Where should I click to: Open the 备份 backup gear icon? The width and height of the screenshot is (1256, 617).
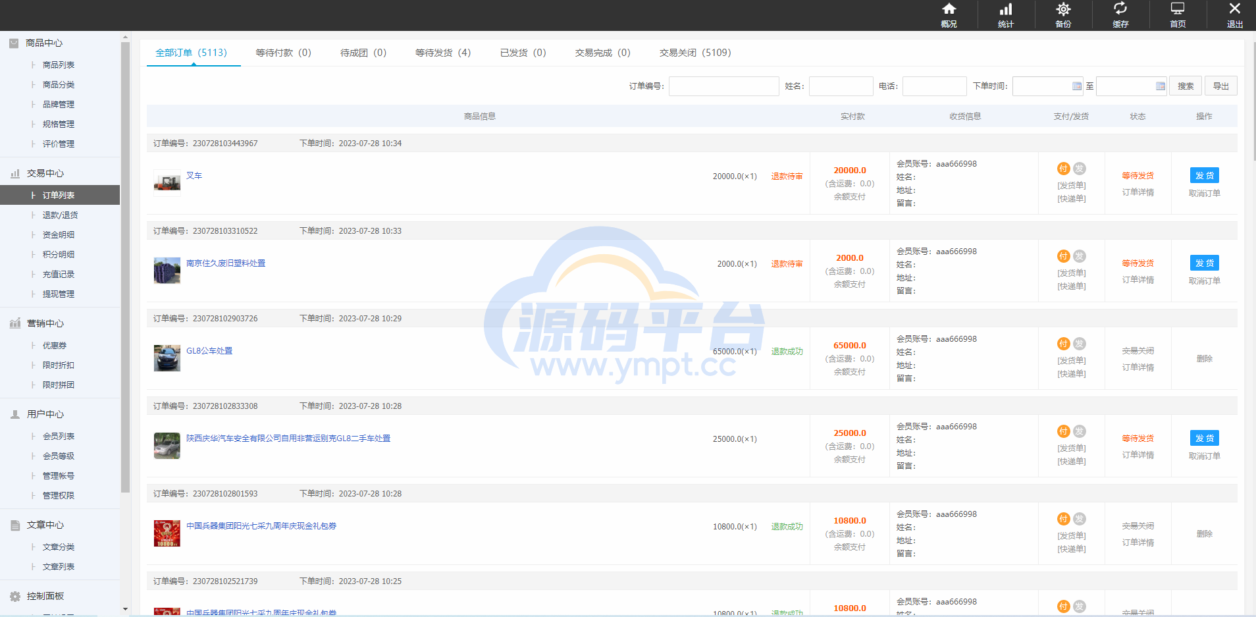[x=1063, y=9]
